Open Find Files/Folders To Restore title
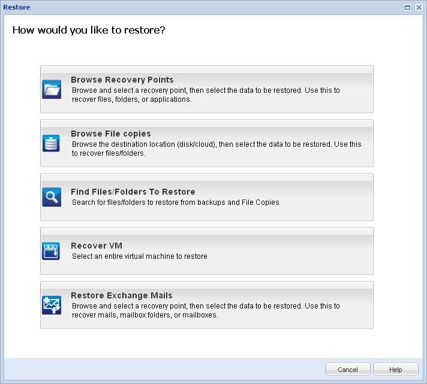427x384 pixels. point(133,192)
